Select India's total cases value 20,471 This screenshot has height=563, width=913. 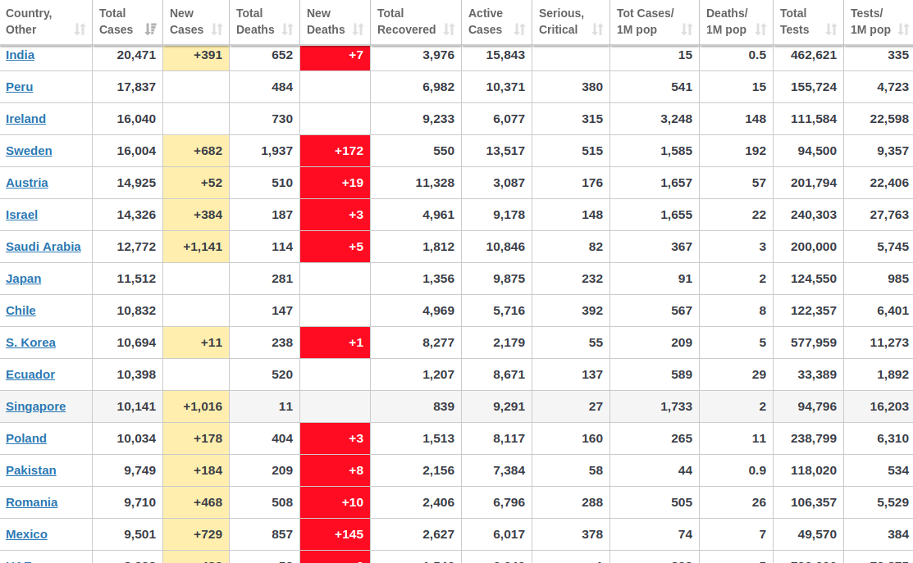click(x=136, y=55)
